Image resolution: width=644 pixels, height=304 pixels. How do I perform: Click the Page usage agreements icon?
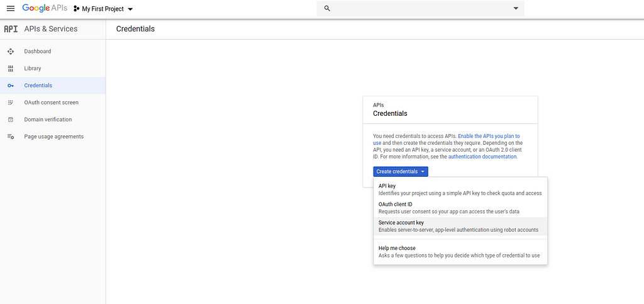pyautogui.click(x=11, y=137)
